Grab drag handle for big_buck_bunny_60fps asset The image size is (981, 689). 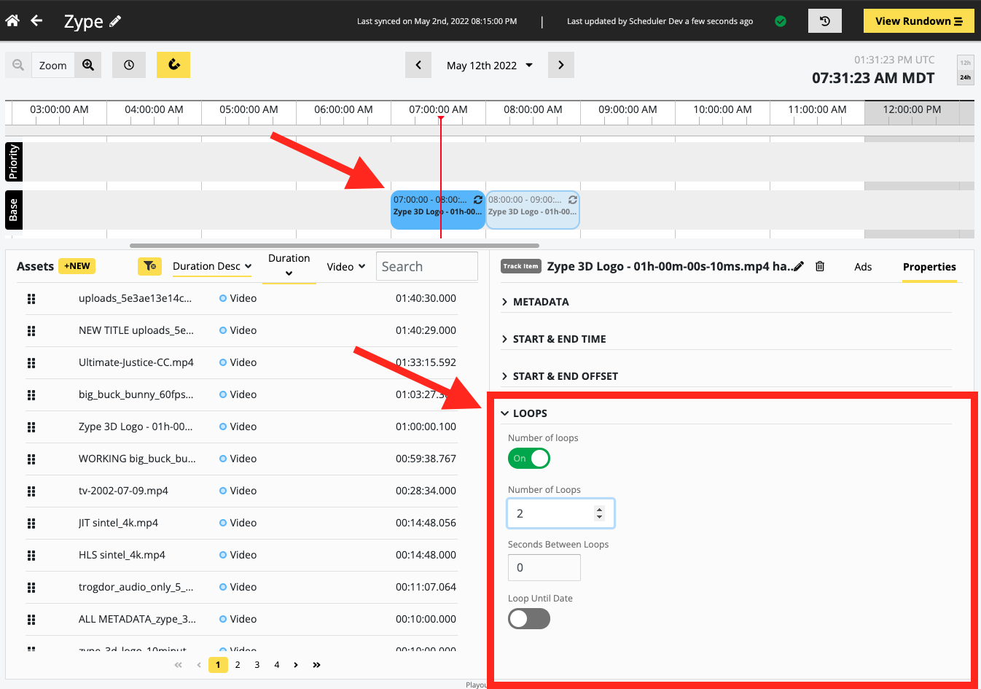coord(31,395)
